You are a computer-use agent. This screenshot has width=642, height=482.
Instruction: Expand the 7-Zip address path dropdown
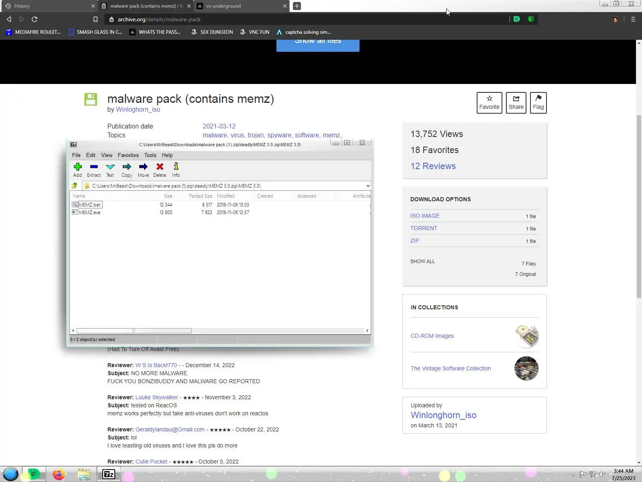pyautogui.click(x=368, y=186)
